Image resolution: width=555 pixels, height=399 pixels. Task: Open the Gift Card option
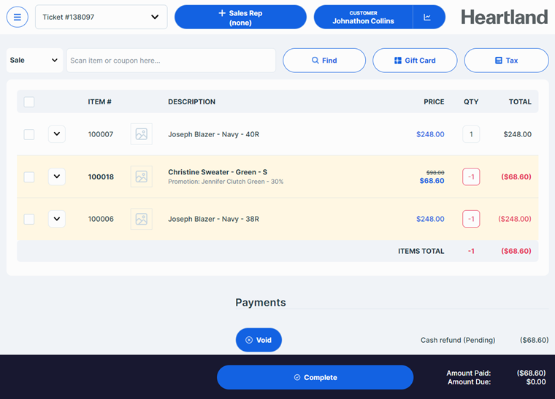[x=415, y=61]
